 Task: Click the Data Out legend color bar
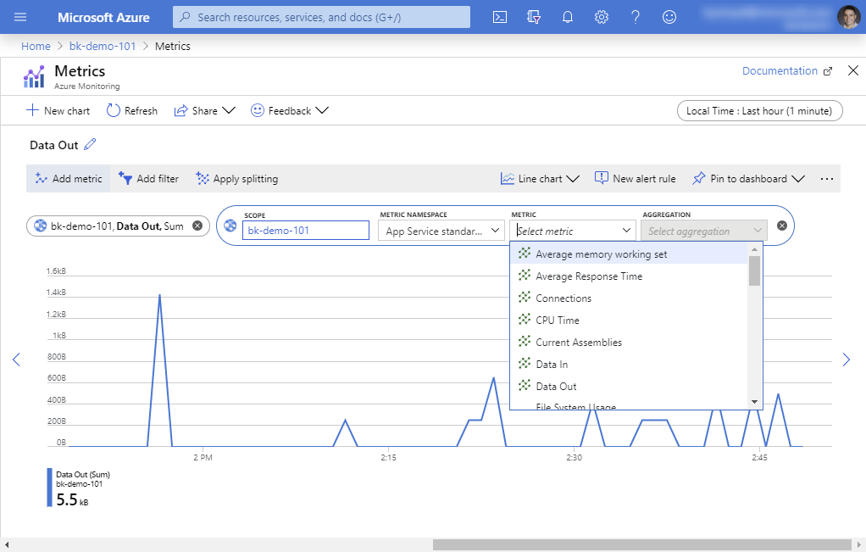tap(49, 488)
